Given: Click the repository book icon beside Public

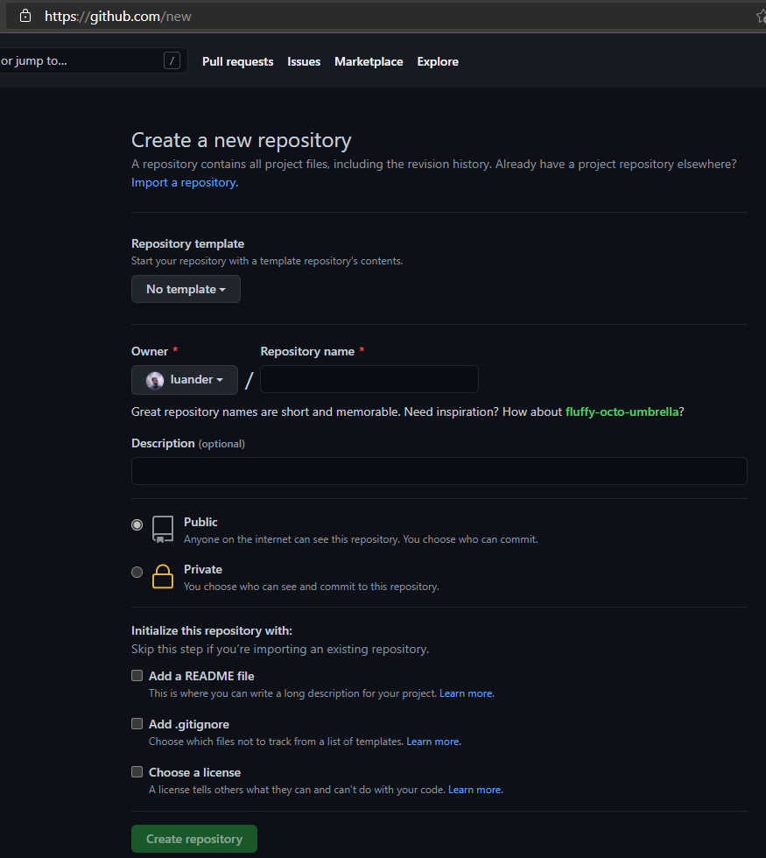Looking at the screenshot, I should click(161, 528).
